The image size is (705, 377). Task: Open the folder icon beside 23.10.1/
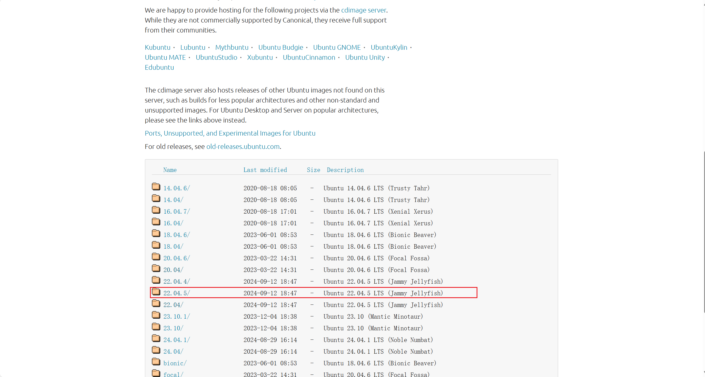click(x=156, y=315)
